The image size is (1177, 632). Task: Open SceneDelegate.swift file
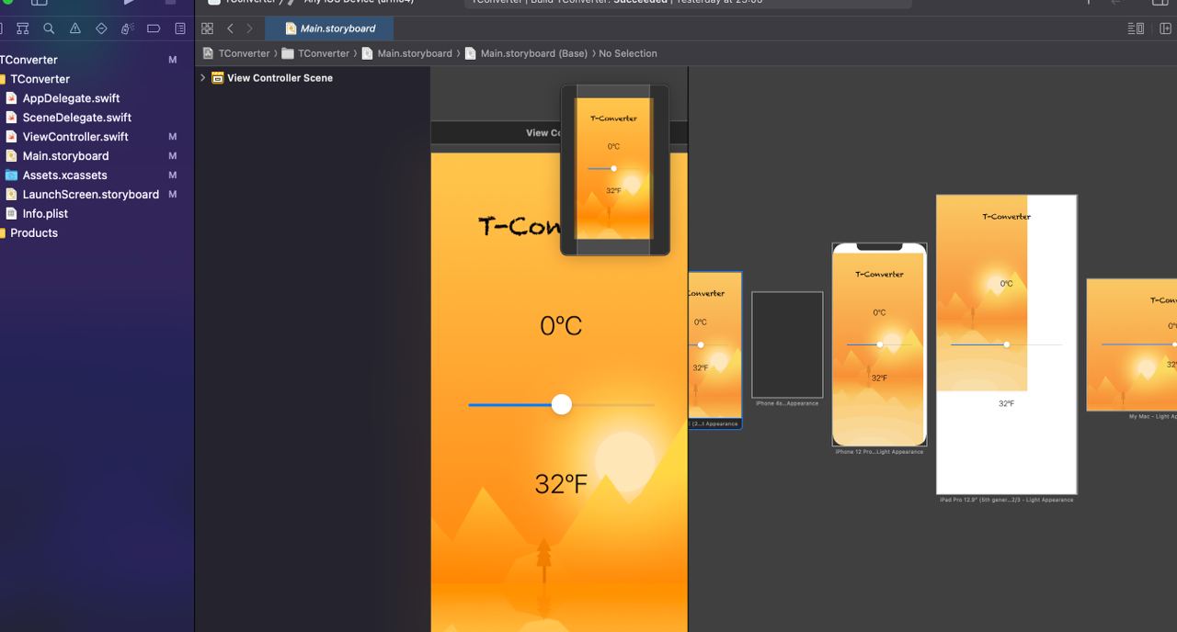(76, 118)
